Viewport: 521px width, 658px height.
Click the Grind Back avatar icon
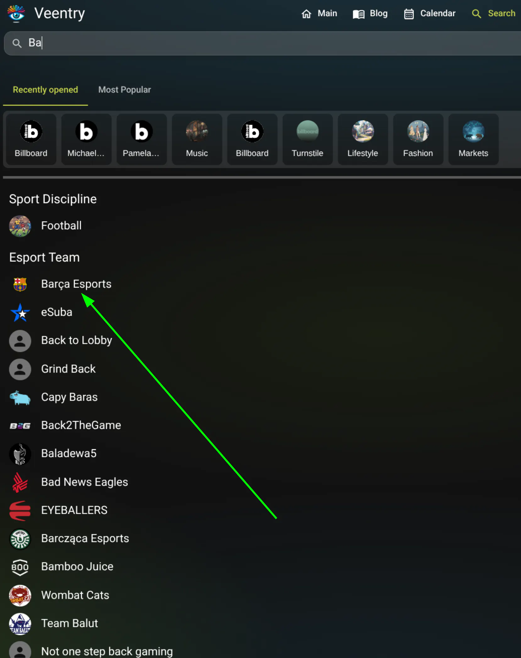[20, 369]
